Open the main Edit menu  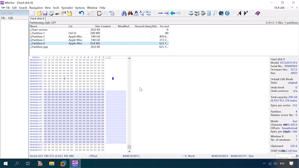[14, 8]
